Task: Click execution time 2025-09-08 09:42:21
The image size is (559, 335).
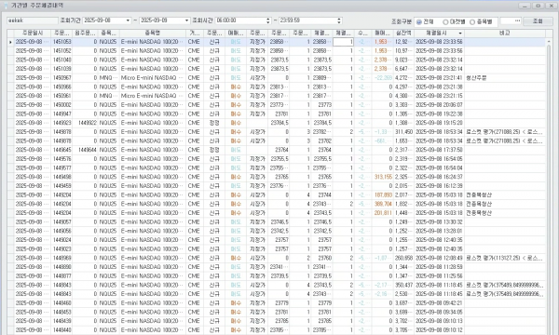Action: click(x=439, y=303)
